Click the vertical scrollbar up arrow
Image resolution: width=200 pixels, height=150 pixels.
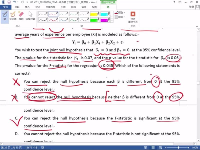198,30
